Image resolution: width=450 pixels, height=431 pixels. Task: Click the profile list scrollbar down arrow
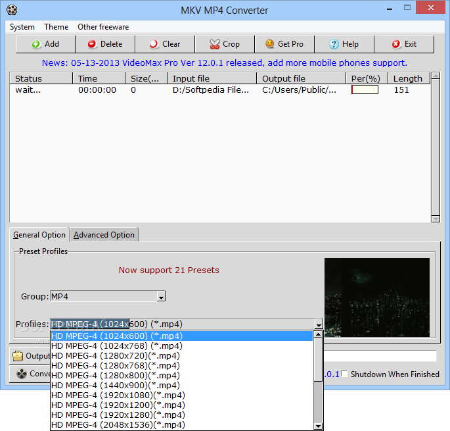[318, 426]
